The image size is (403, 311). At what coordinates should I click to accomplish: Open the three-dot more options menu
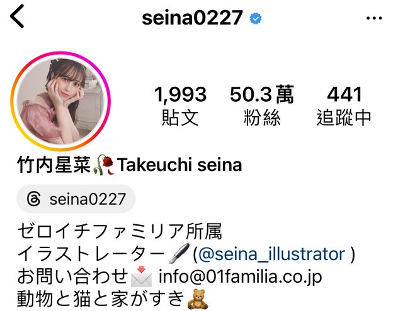click(x=374, y=18)
